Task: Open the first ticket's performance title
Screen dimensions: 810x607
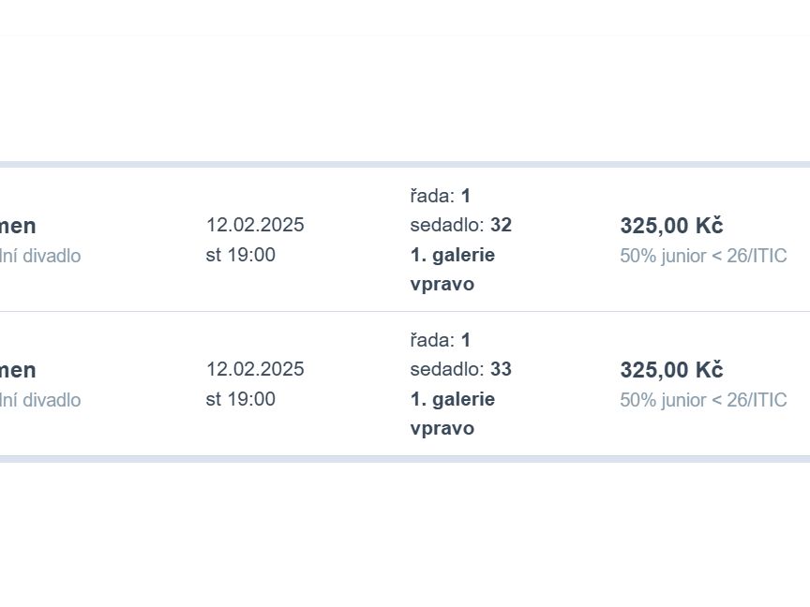Action: (x=18, y=226)
